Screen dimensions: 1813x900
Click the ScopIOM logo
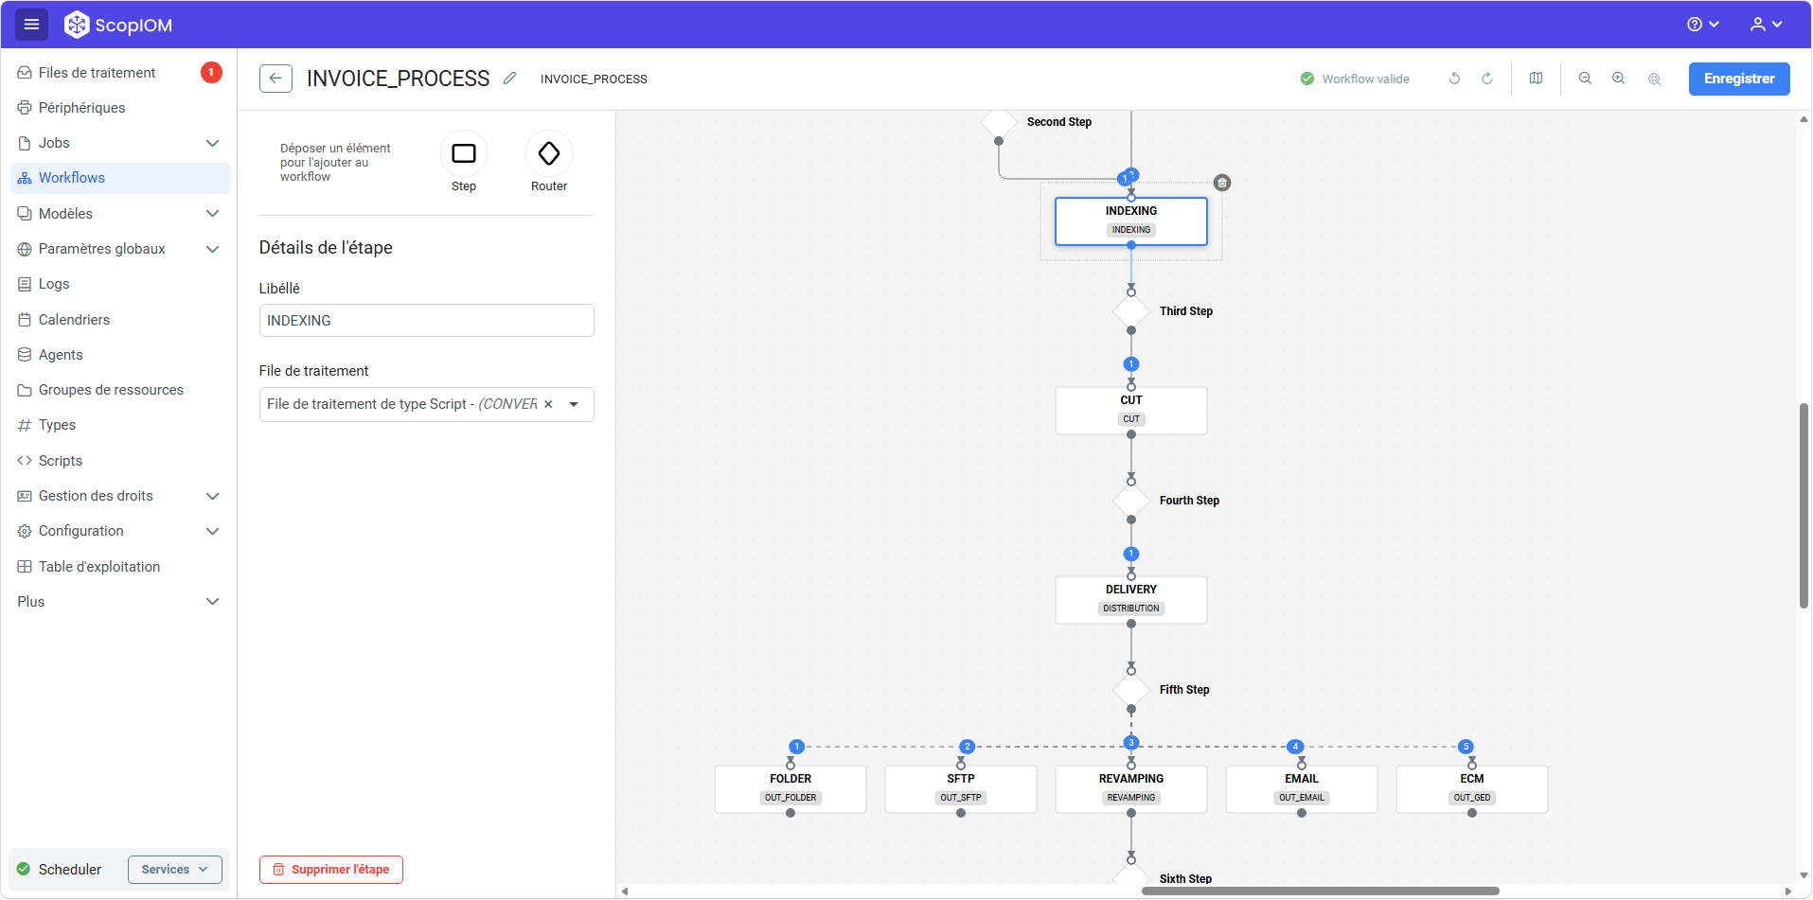(118, 25)
